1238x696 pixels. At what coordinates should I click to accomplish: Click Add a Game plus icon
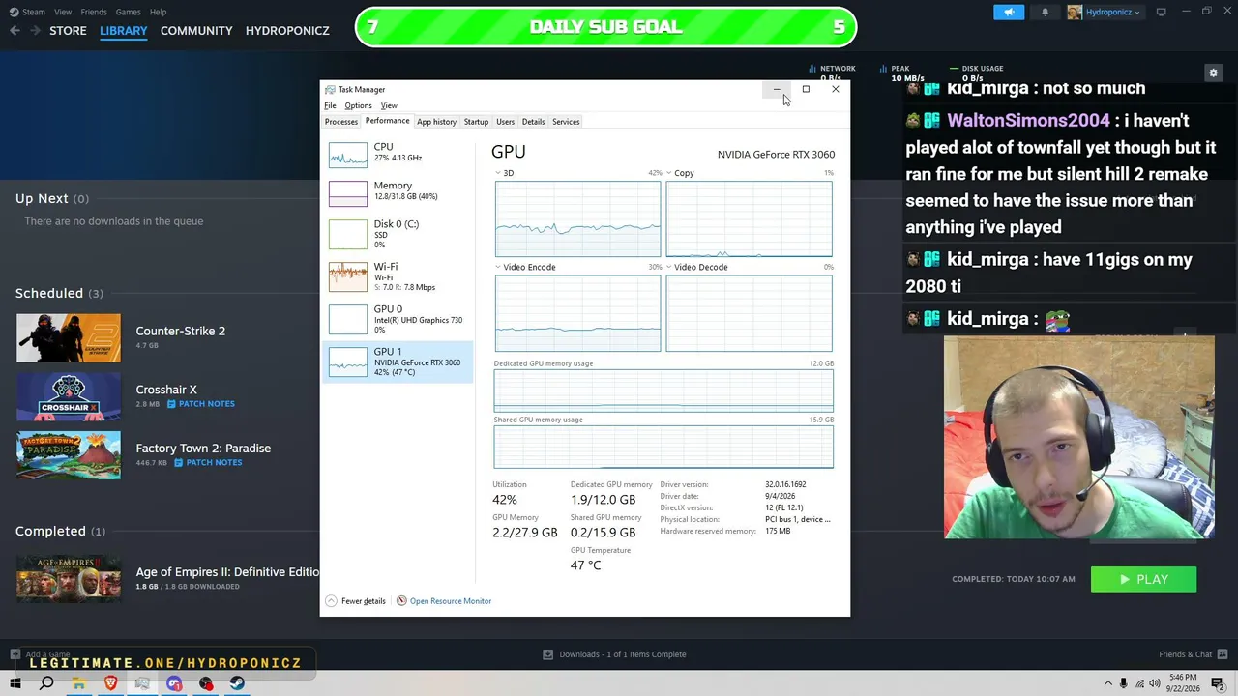[16, 654]
